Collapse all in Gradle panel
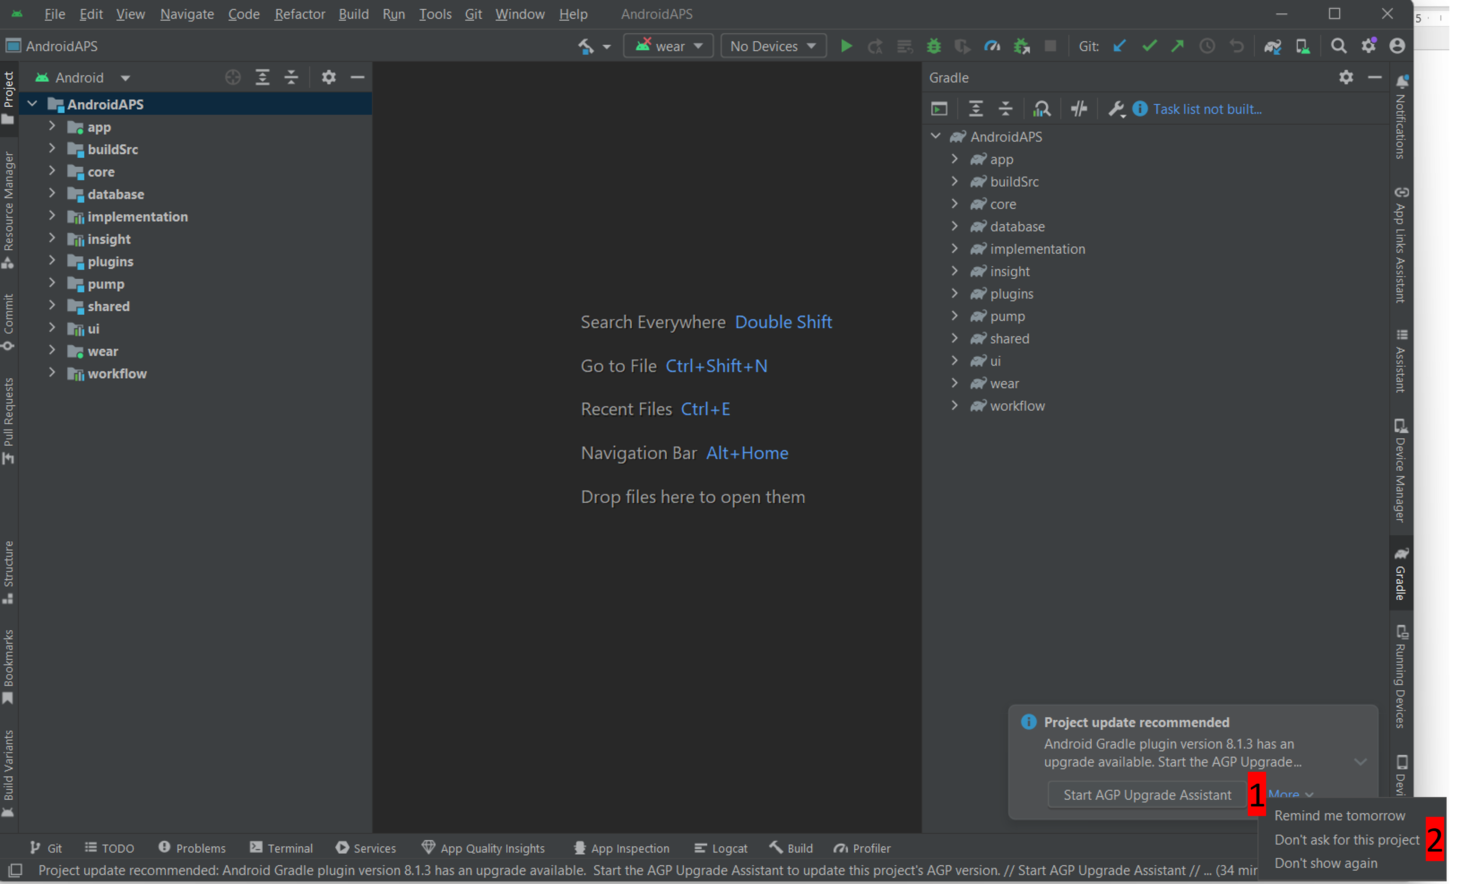Screen dimensions: 1466x884 coord(1005,109)
